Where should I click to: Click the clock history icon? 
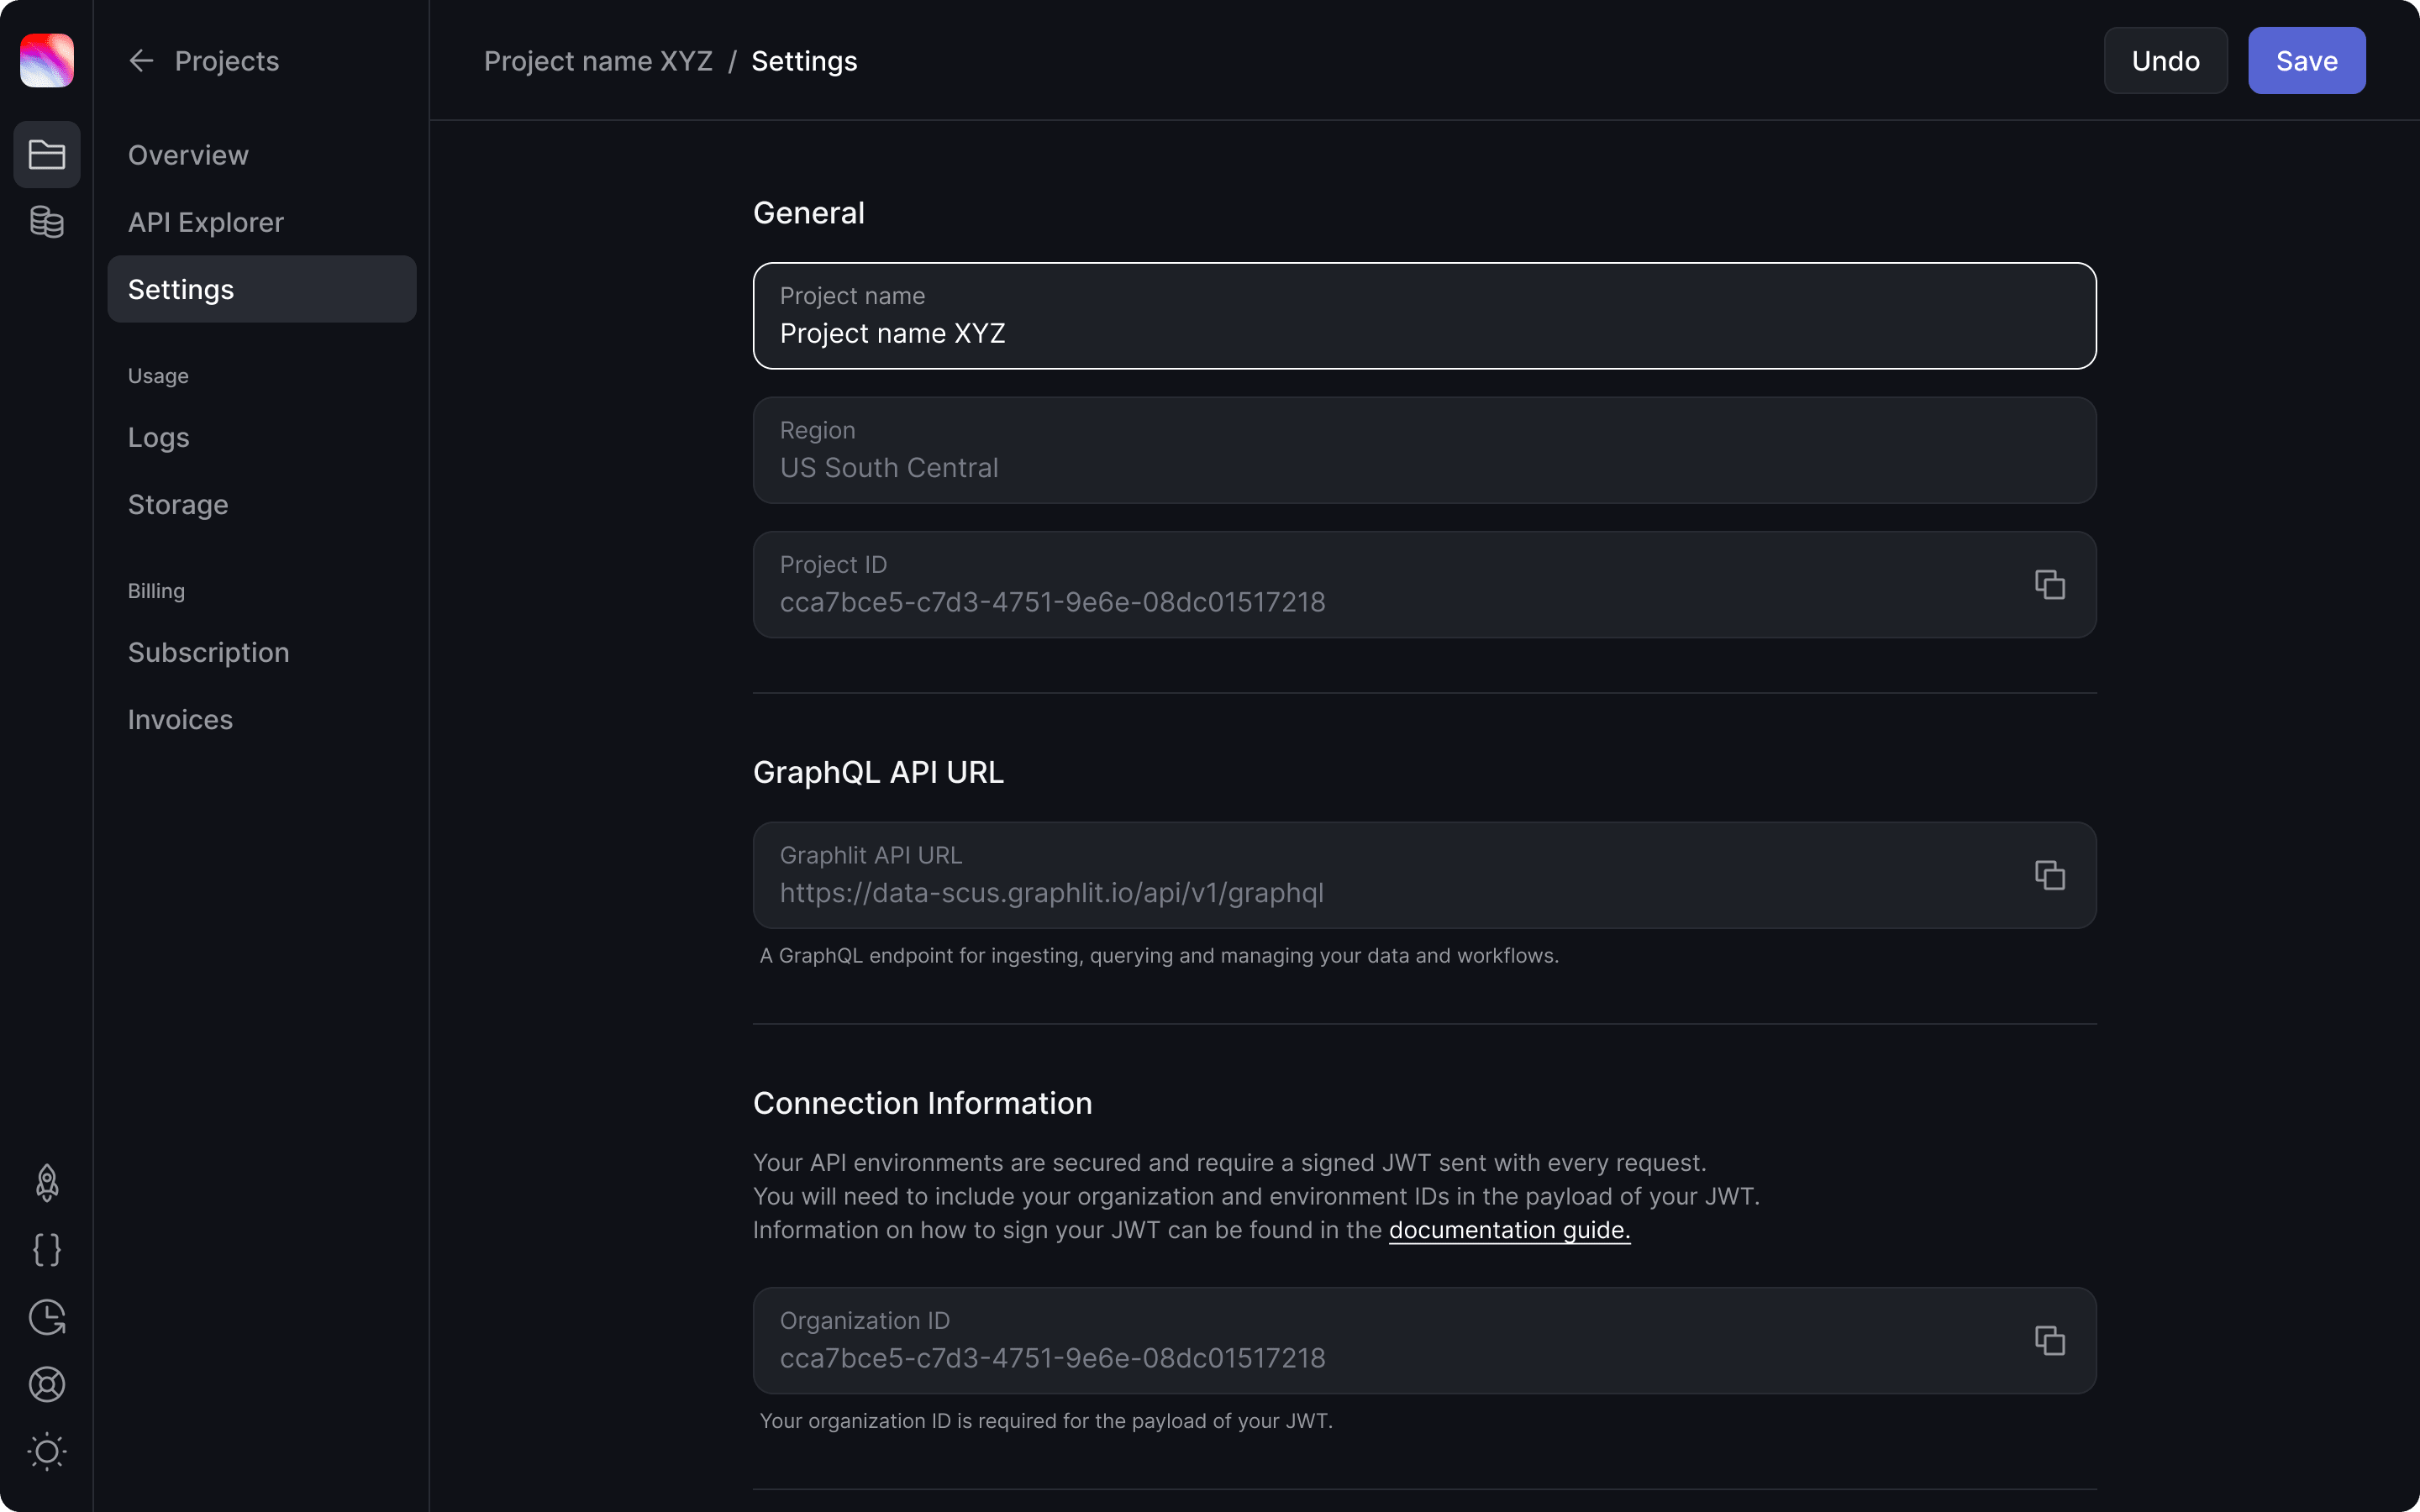pos(47,1317)
